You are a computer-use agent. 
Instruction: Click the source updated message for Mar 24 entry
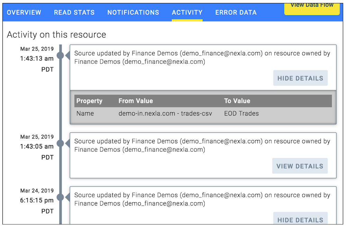click(202, 199)
